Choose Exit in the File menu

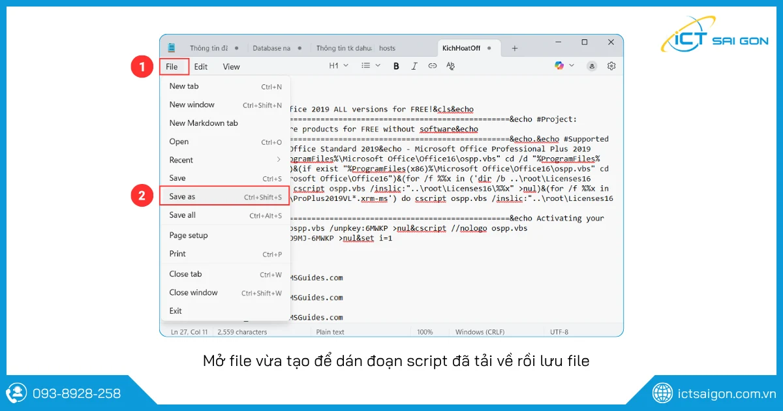[225, 311]
